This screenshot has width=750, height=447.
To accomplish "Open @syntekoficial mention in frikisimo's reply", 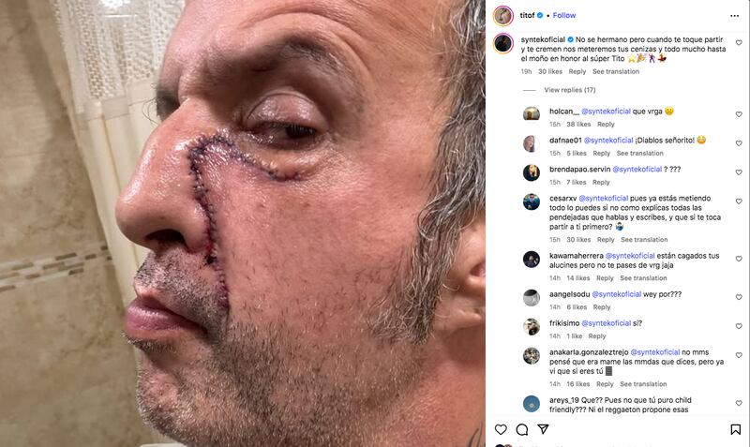I will pyautogui.click(x=606, y=323).
